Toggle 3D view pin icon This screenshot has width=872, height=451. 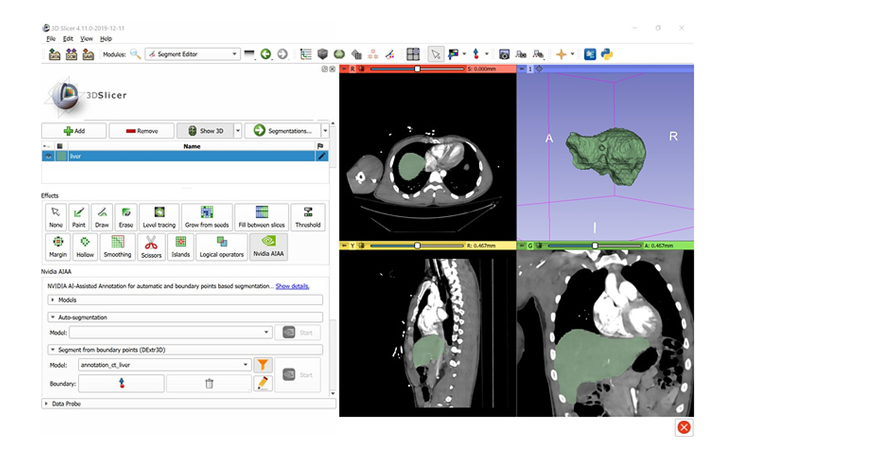click(522, 69)
